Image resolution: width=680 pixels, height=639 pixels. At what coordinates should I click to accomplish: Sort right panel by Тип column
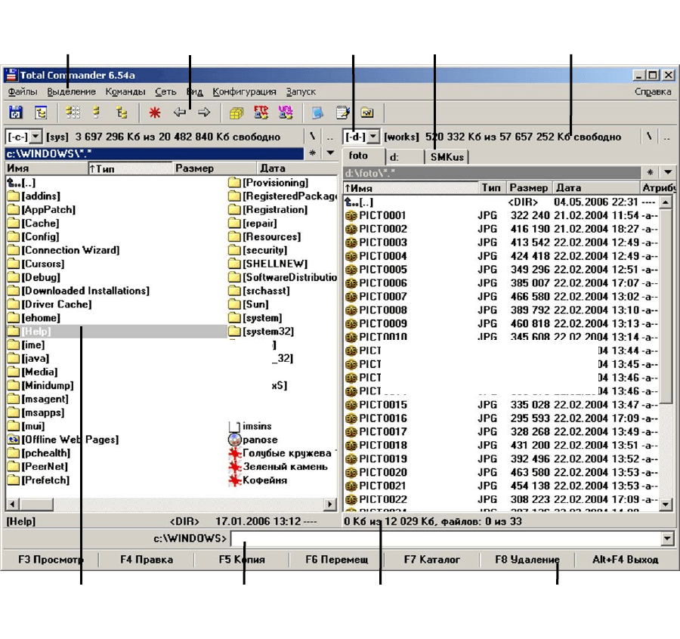click(x=492, y=188)
